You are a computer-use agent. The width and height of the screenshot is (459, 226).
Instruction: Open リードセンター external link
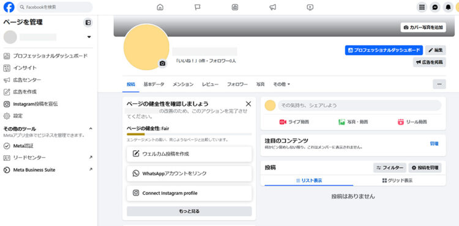[x=48, y=158]
